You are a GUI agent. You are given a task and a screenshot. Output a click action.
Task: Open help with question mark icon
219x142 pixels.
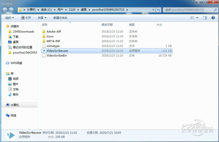[213, 17]
